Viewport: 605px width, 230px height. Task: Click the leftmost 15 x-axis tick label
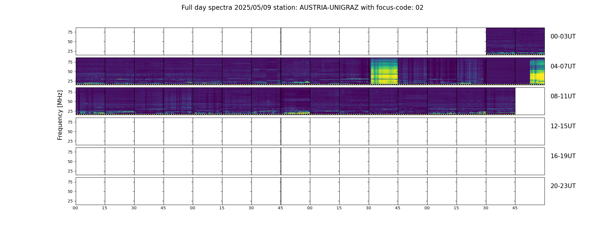[105, 208]
